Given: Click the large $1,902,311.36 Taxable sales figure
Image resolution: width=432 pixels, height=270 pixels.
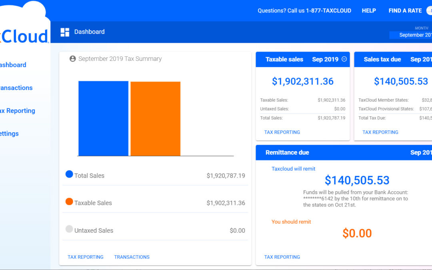Looking at the screenshot, I should coord(302,81).
